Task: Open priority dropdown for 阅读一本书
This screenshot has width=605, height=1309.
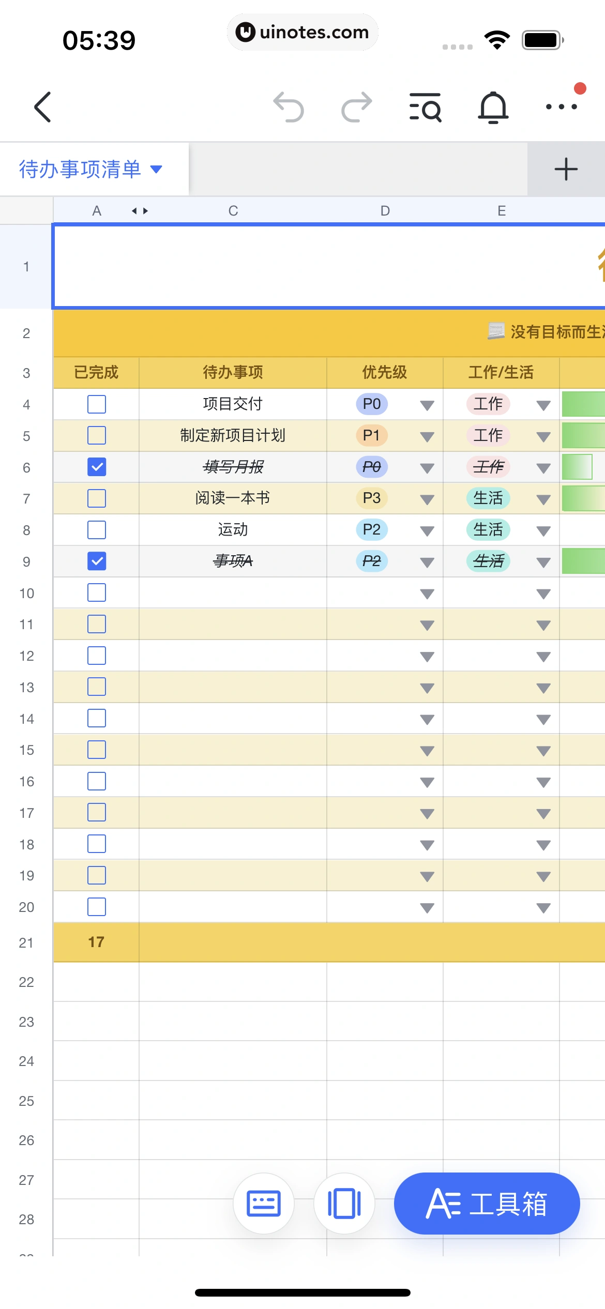Action: pos(427,500)
